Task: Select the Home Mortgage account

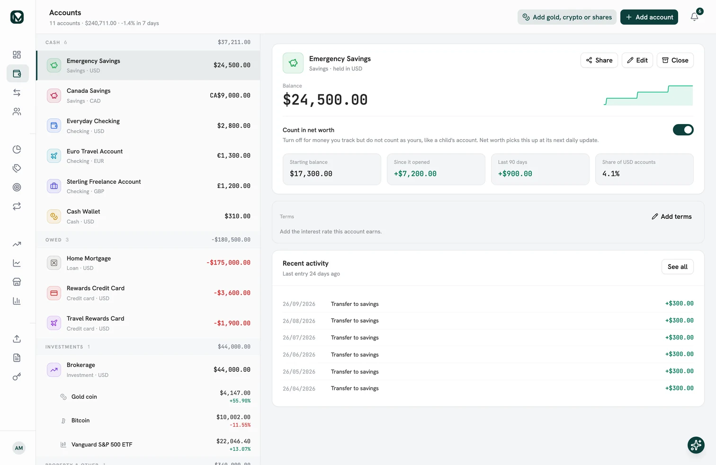Action: [x=148, y=263]
